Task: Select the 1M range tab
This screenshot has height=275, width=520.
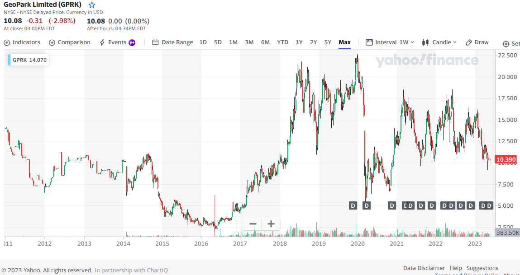Action: tap(233, 42)
